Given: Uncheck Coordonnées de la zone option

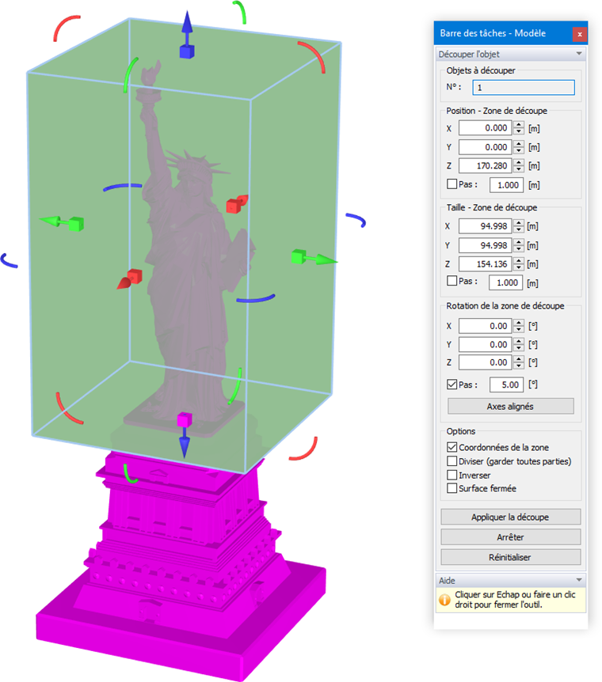Looking at the screenshot, I should coord(451,447).
